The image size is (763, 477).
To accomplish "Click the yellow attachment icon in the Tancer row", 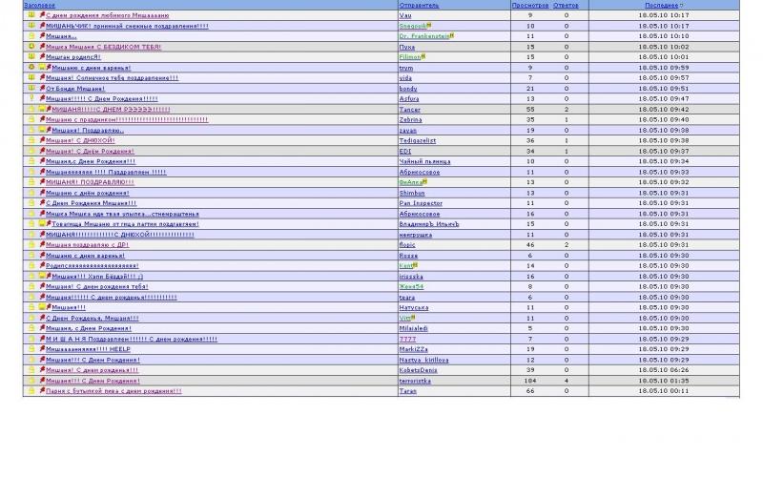I will click(42, 109).
